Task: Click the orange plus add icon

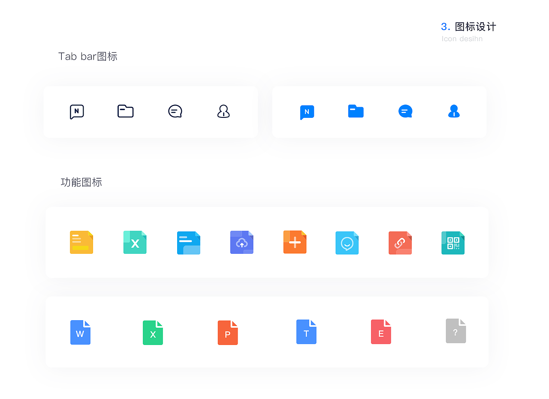Action: point(295,242)
